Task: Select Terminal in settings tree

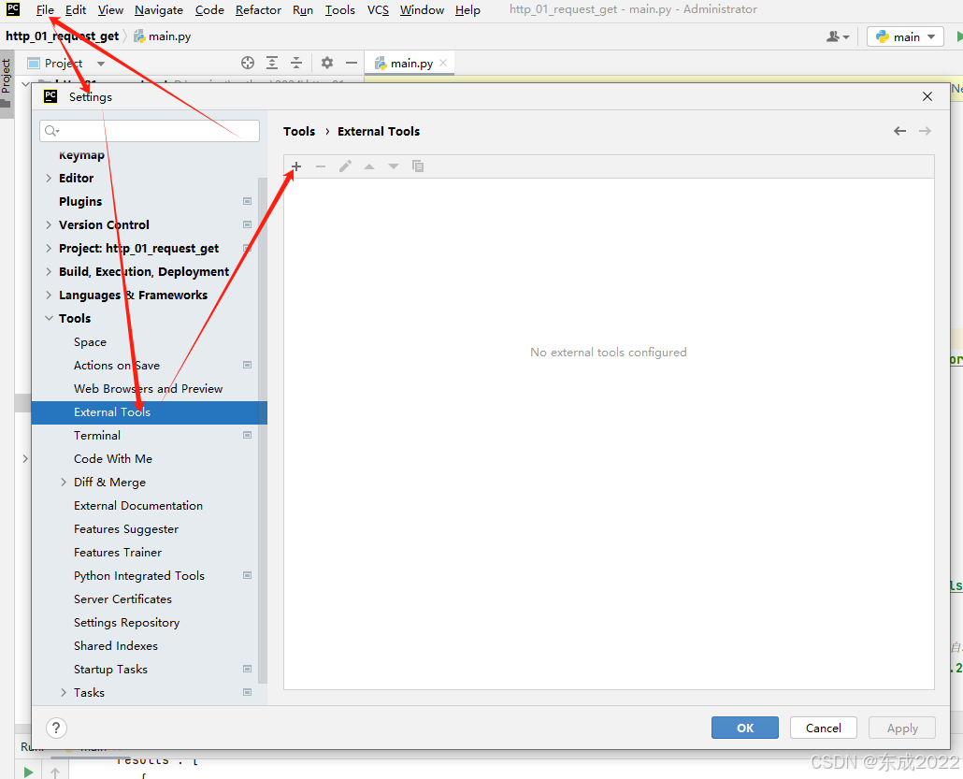Action: [x=97, y=436]
